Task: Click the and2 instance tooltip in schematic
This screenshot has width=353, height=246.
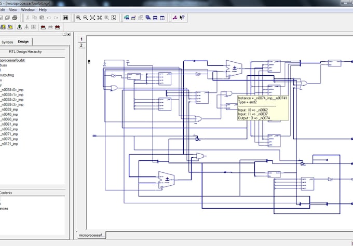Action: pos(263,108)
